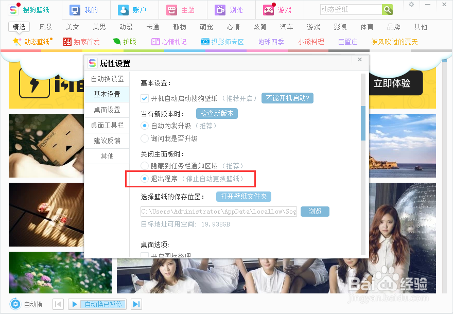Open cardboard box robot wallpaper thumbnail
453x314 pixels.
pos(46,146)
